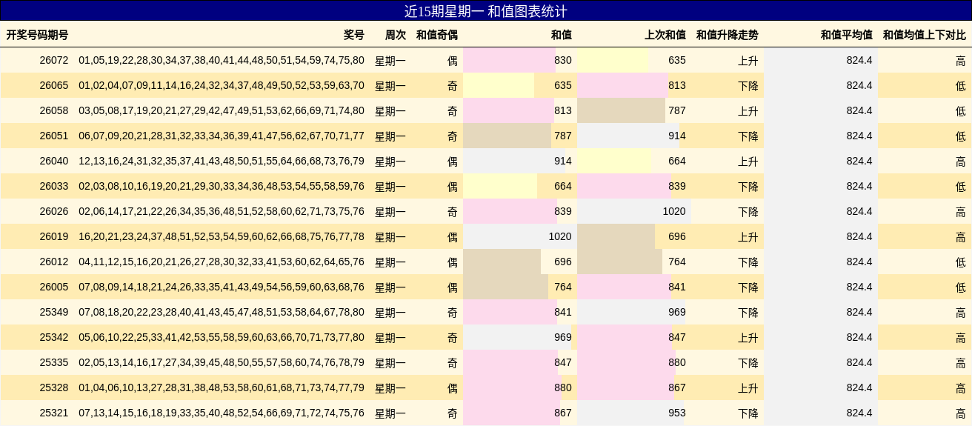
Task: Click the 和值 column header
Action: 562,35
